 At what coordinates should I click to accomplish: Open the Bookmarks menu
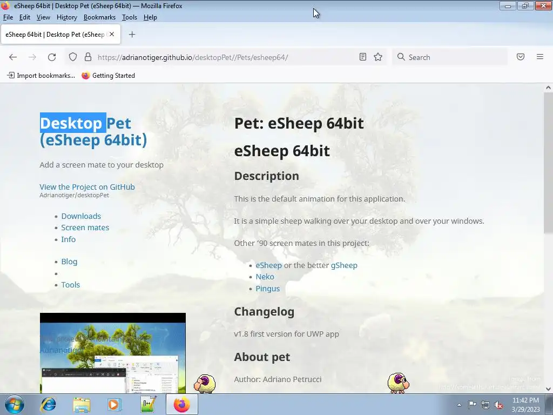pyautogui.click(x=99, y=17)
